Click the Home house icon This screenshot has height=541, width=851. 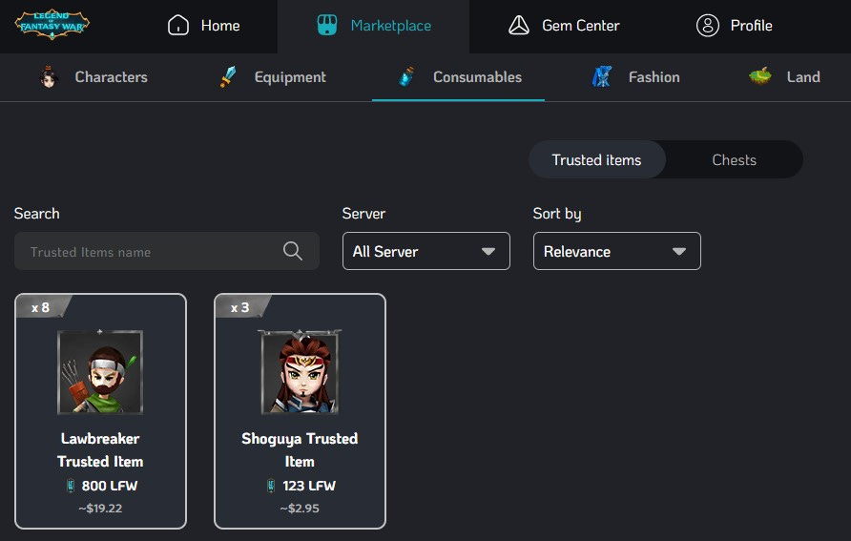178,25
